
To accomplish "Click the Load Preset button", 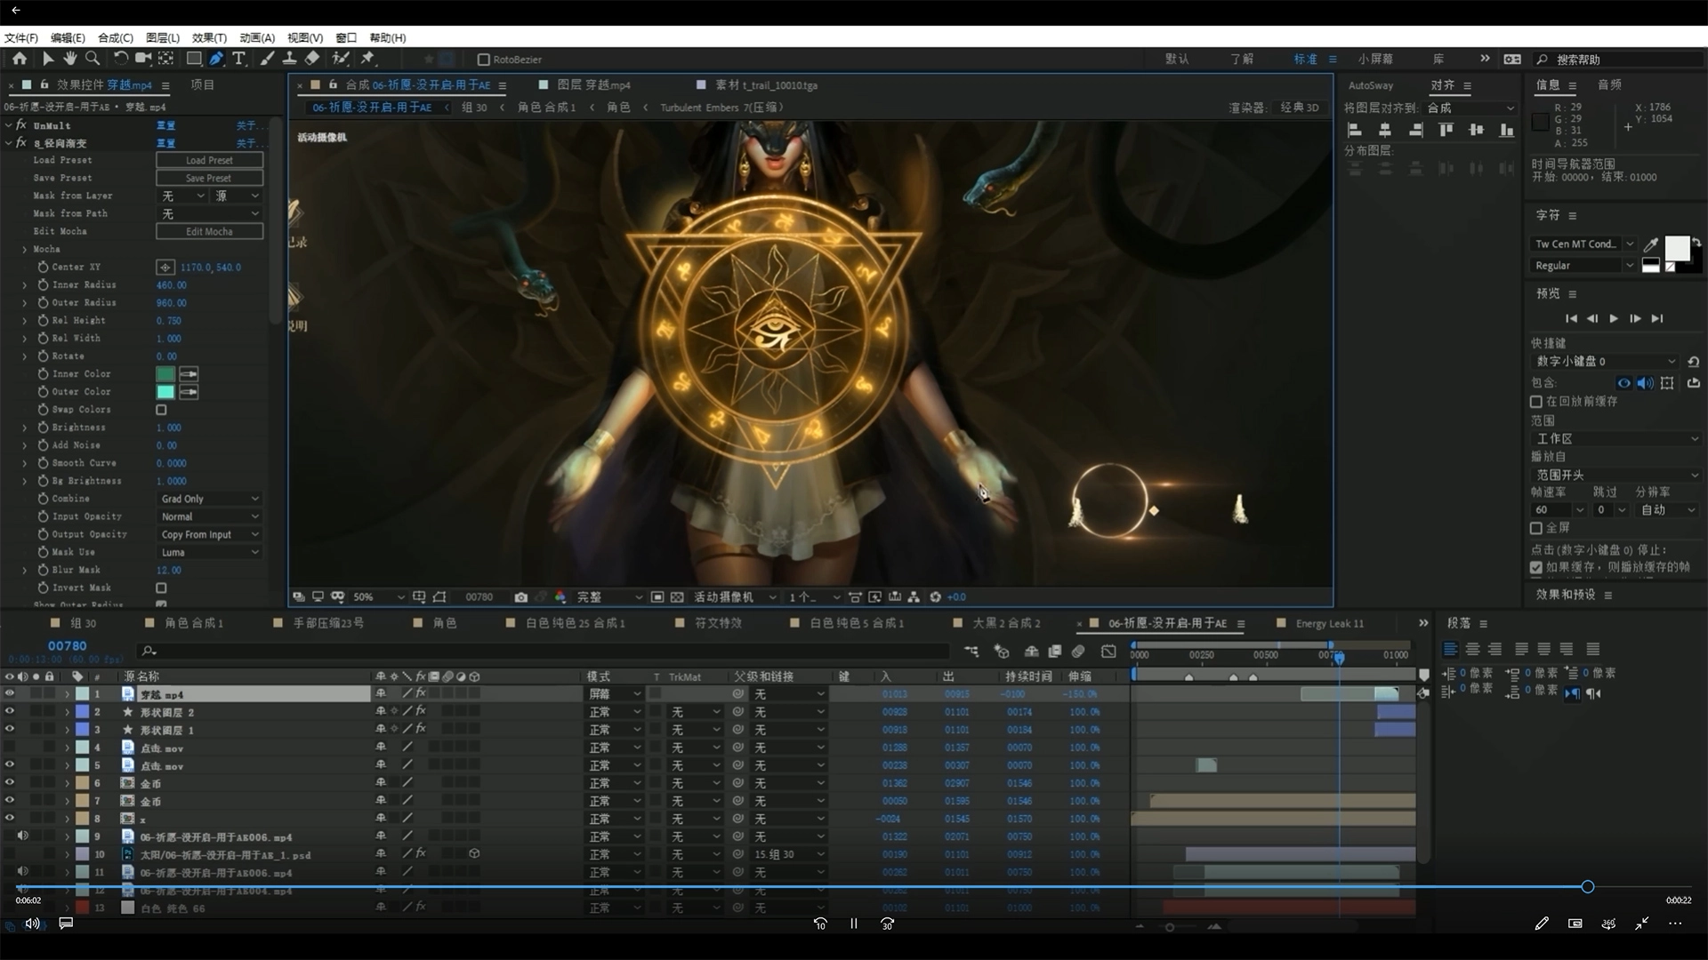I will point(209,160).
